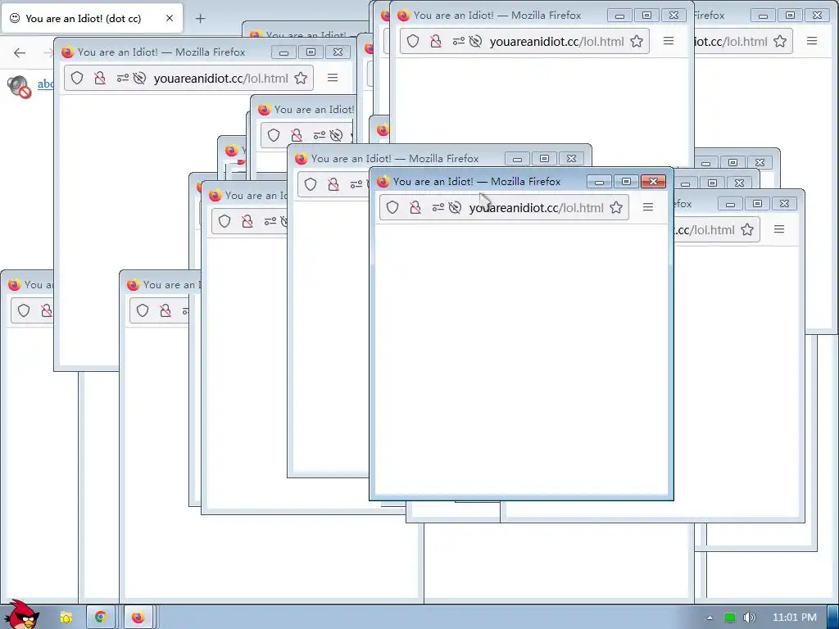Click shield in popup titled 'You are an I' above taskbar
Image resolution: width=839 pixels, height=629 pixels.
tap(143, 310)
